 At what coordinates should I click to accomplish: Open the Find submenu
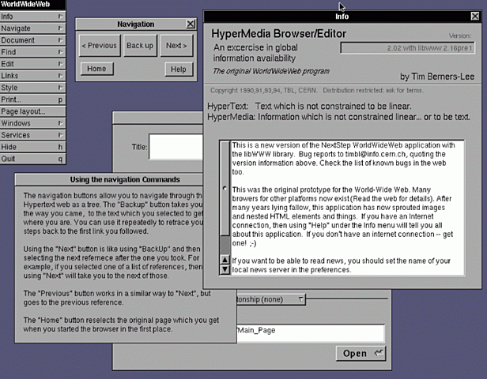point(32,52)
